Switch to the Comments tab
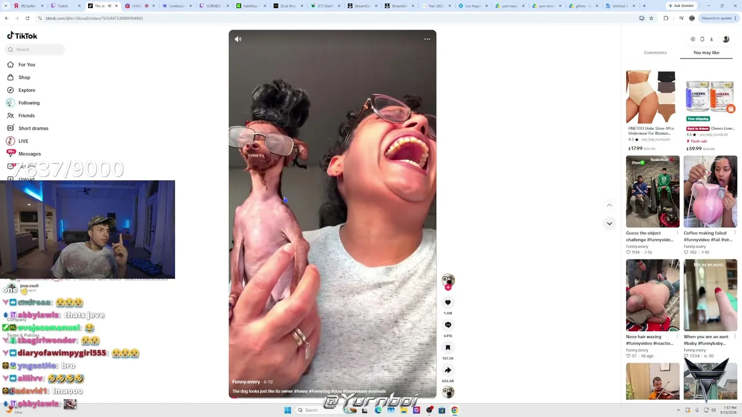 (x=655, y=53)
